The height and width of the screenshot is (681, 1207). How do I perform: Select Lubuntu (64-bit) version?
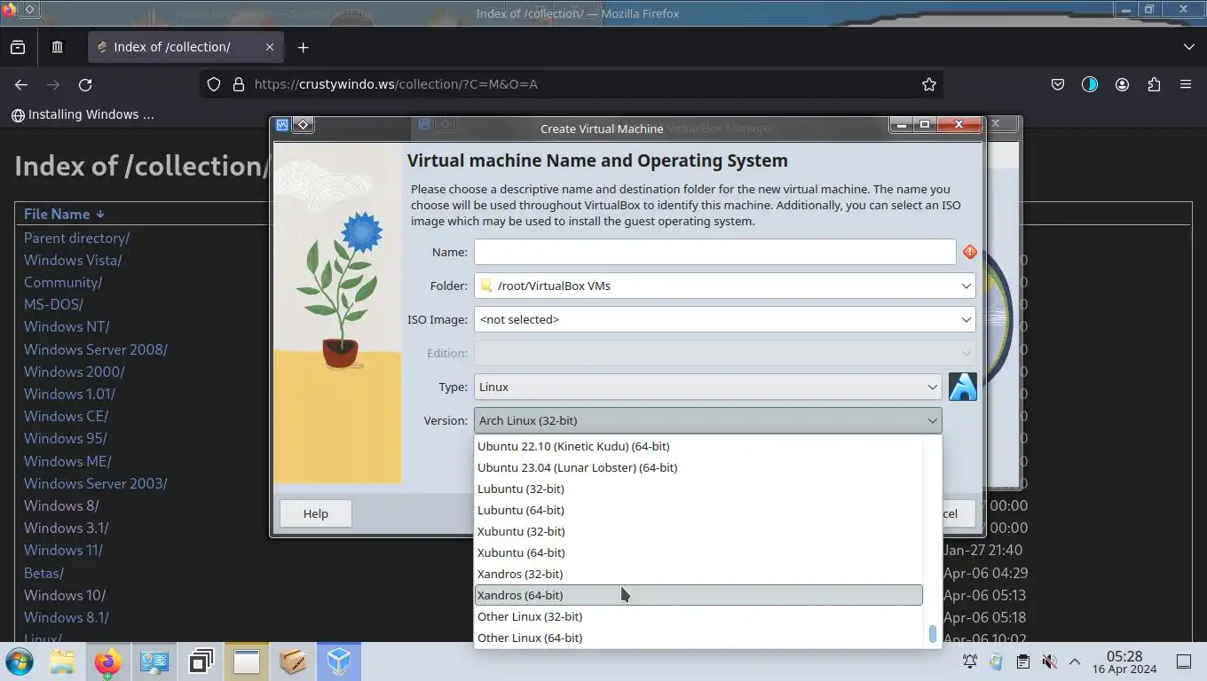tap(698, 510)
